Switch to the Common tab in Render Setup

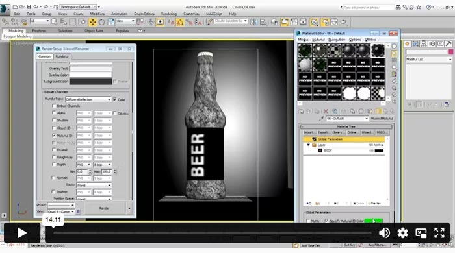click(44, 56)
